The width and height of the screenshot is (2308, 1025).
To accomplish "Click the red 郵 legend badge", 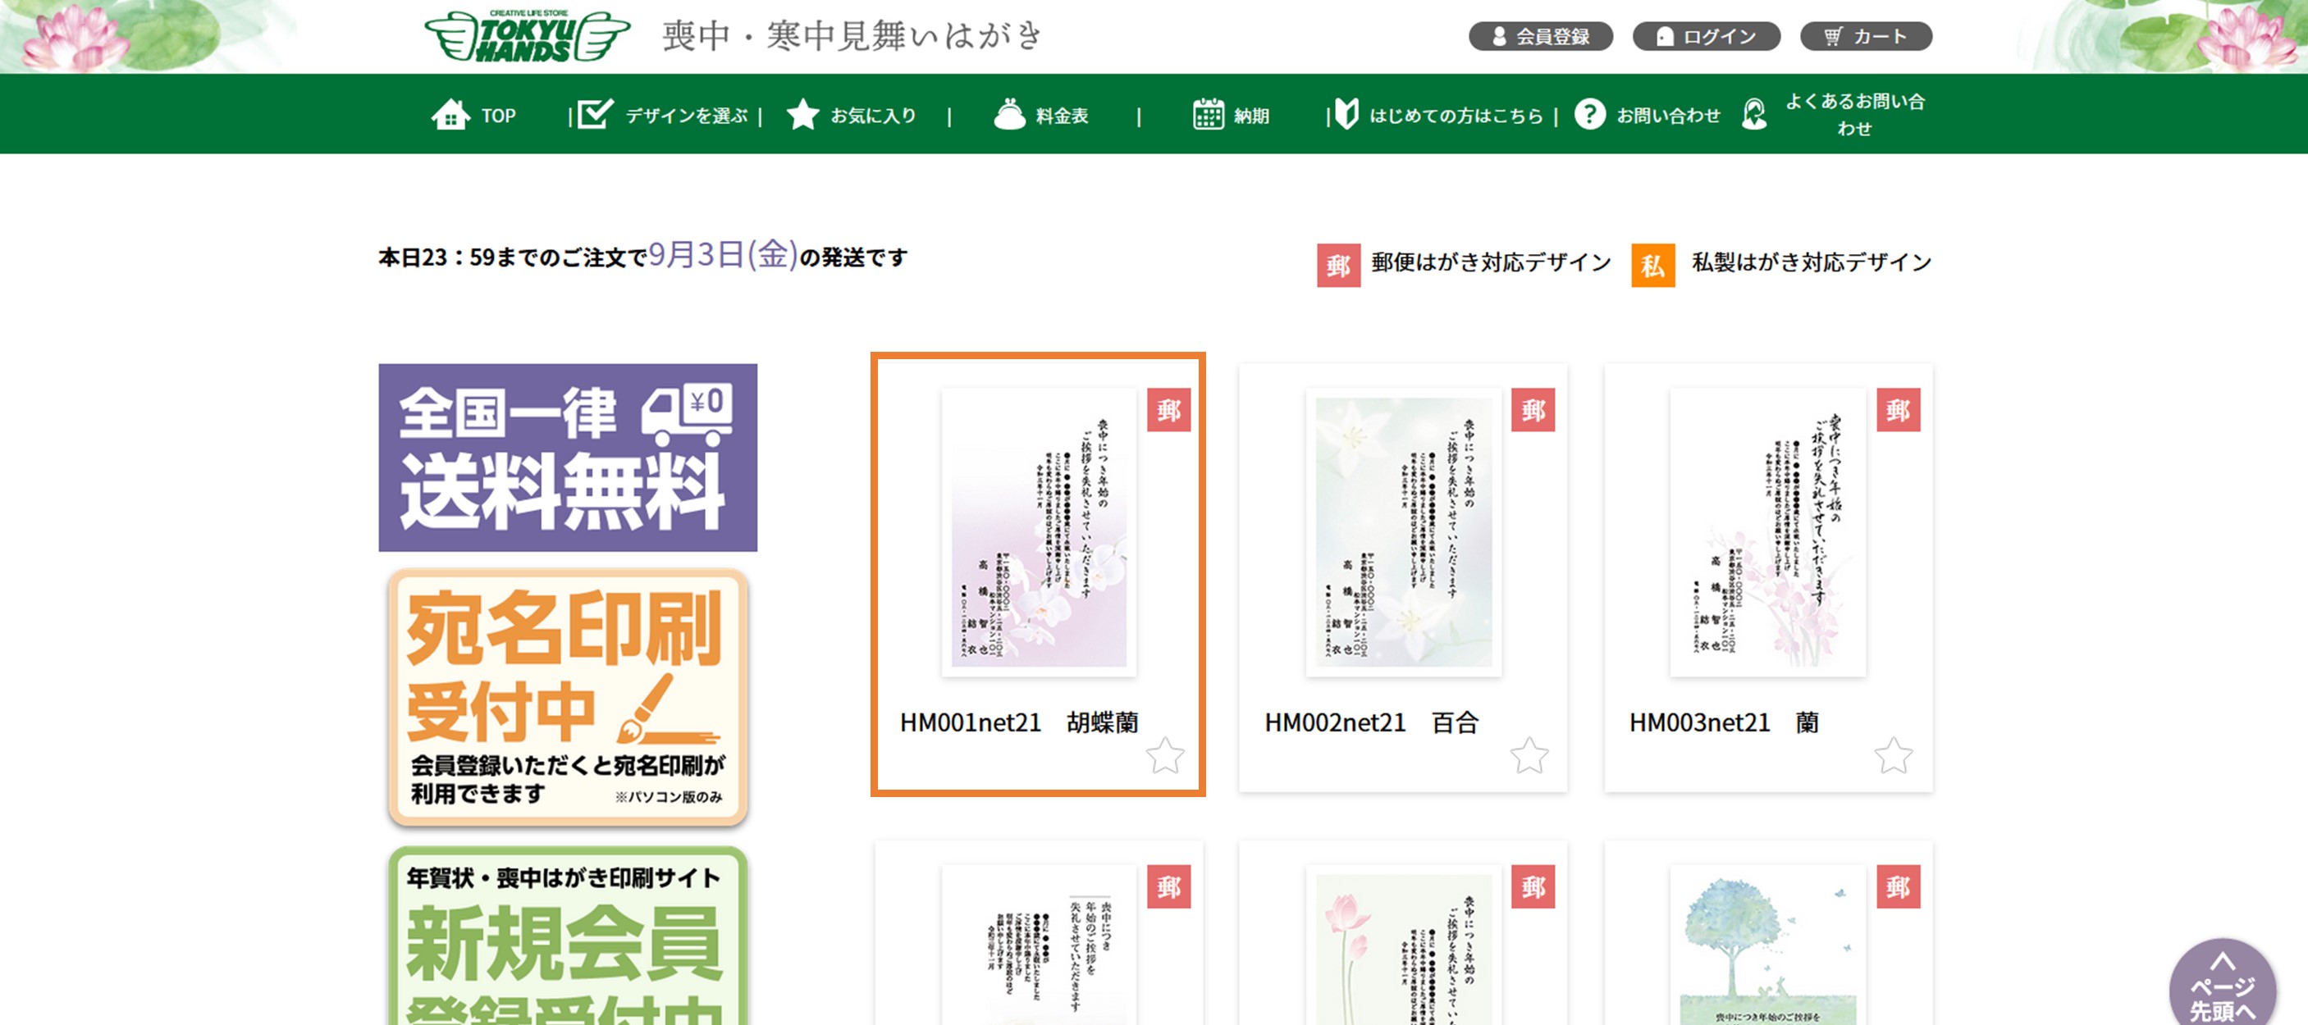I will 1338,265.
